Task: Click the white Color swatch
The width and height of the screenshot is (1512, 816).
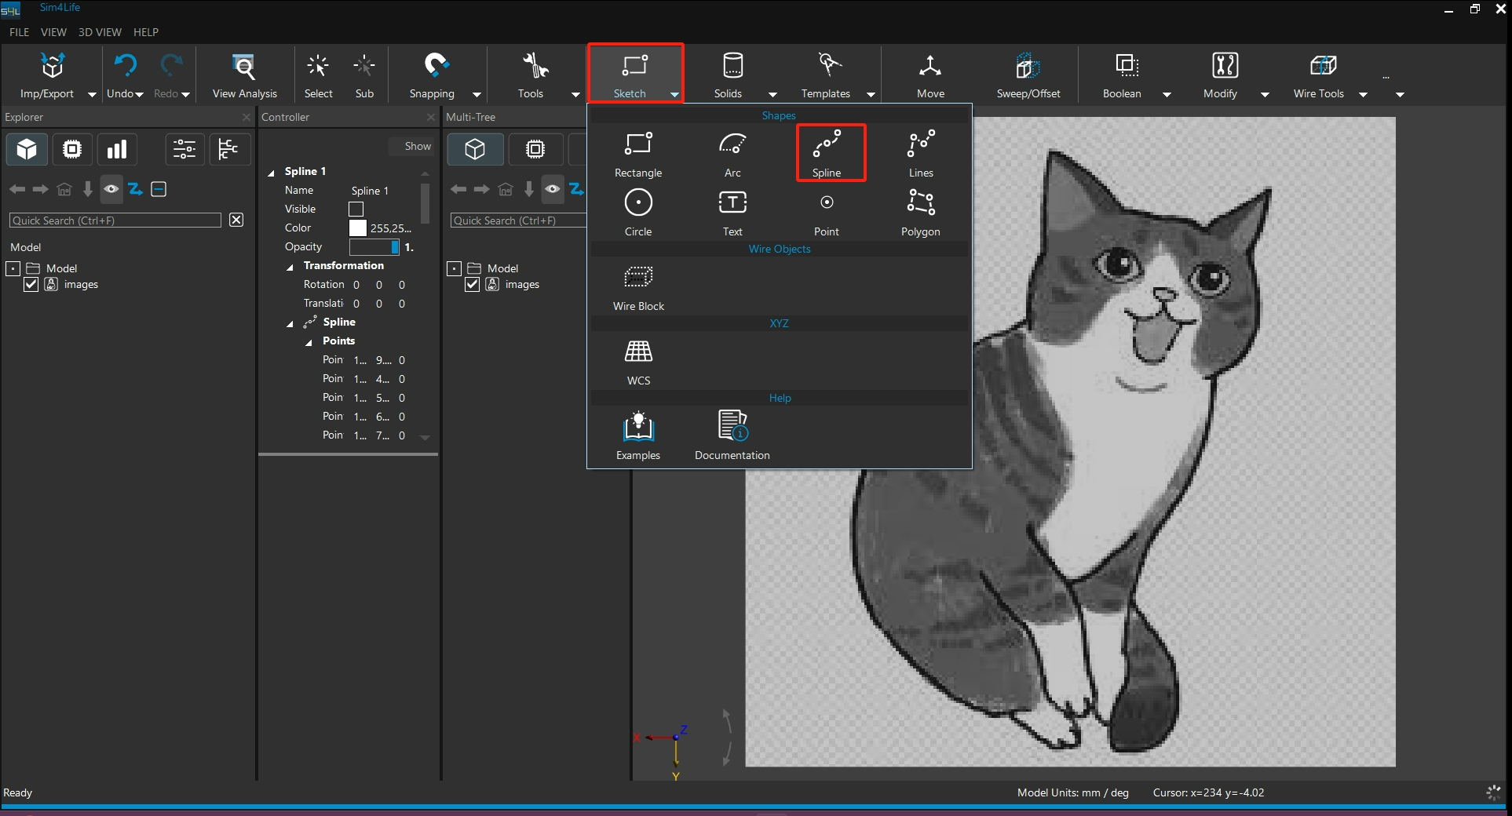Action: [357, 228]
